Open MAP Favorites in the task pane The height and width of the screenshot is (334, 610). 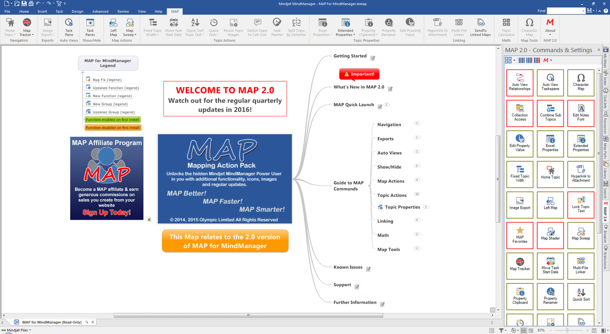(520, 236)
